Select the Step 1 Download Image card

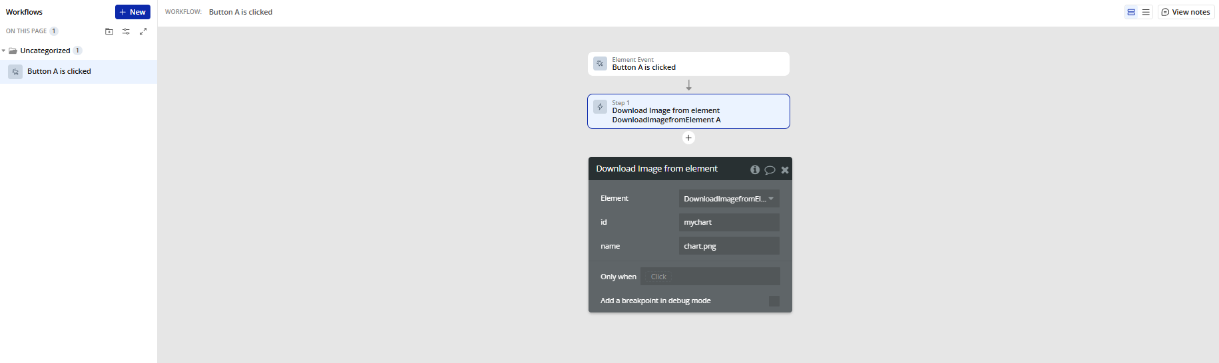point(688,111)
